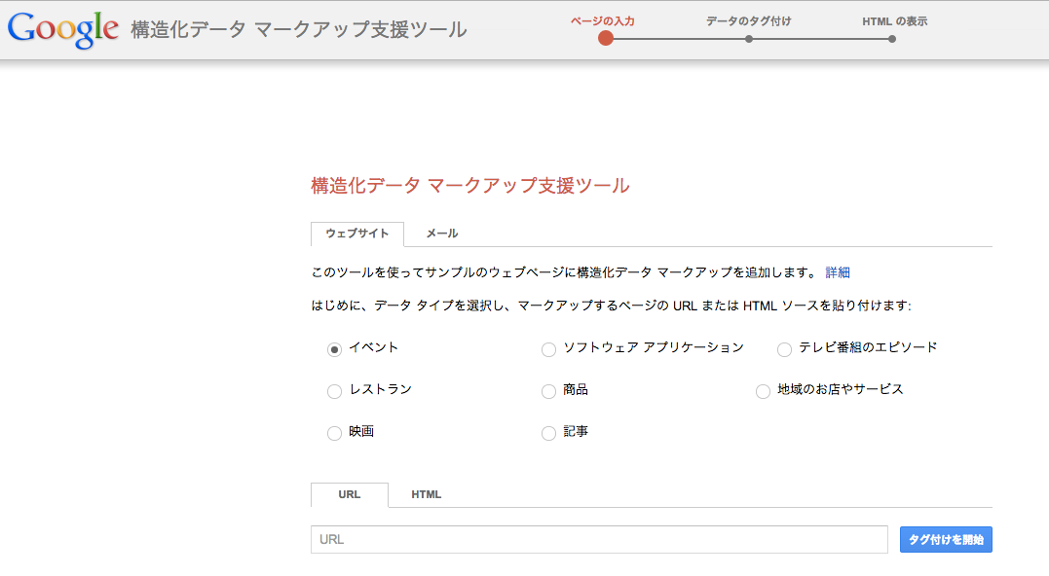
Task: Click the HTML の表示 progress step dot
Action: 892,39
